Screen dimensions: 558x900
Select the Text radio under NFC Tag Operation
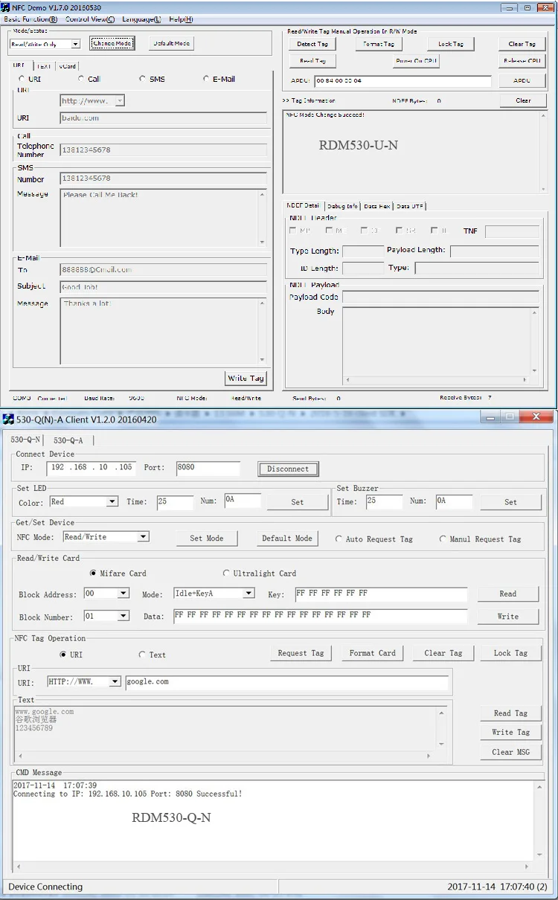[142, 655]
